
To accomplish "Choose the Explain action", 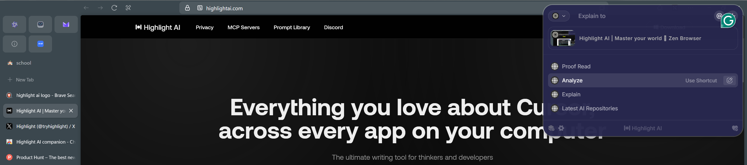I will [643, 94].
